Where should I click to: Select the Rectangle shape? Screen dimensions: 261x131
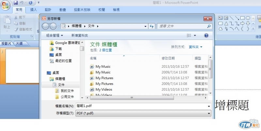tap(242, 18)
